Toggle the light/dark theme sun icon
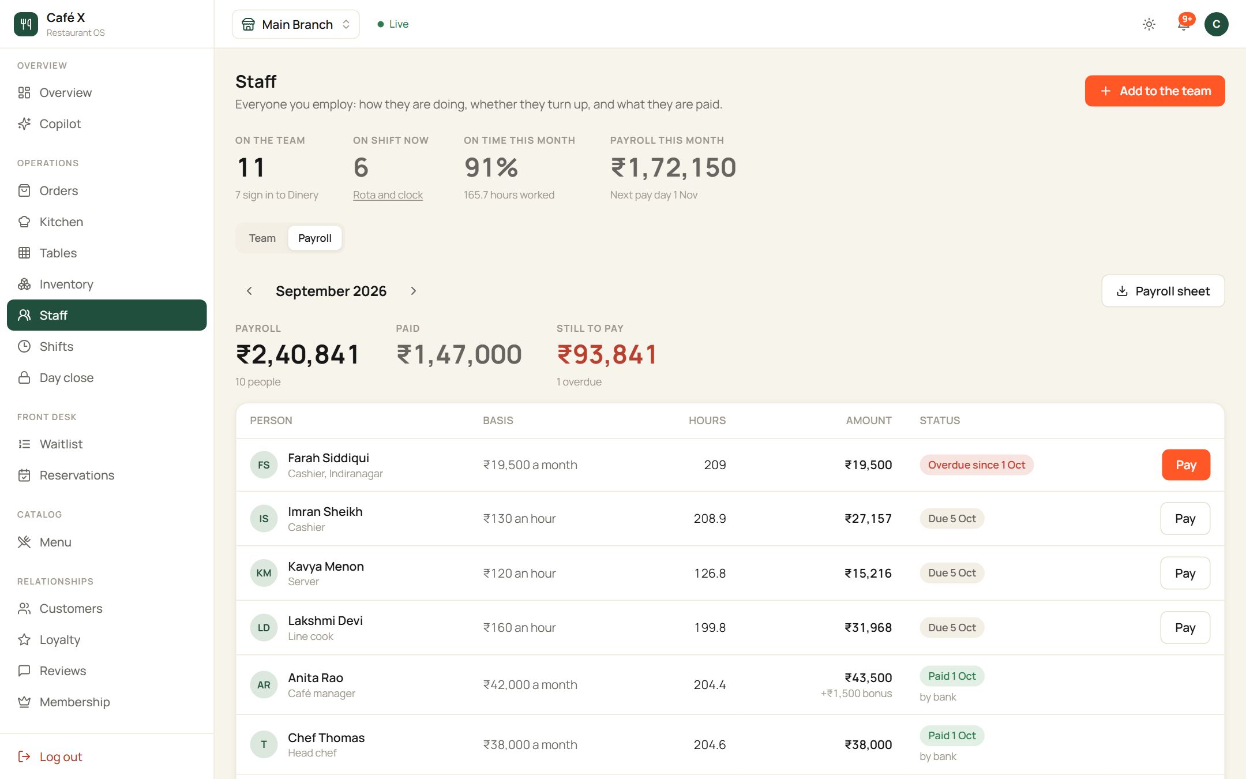The height and width of the screenshot is (779, 1246). point(1149,24)
